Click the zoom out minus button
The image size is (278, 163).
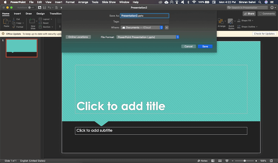tap(232, 161)
